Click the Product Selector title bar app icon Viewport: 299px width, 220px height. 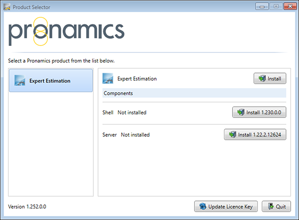(x=7, y=7)
